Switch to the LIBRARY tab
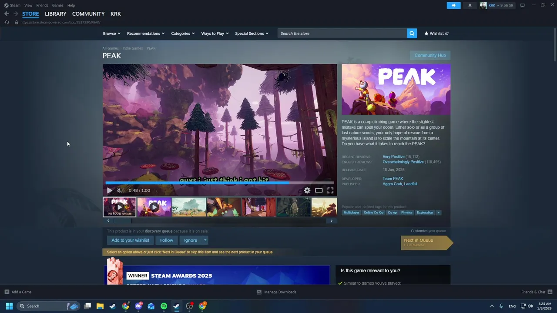This screenshot has width=557, height=313. [x=56, y=14]
